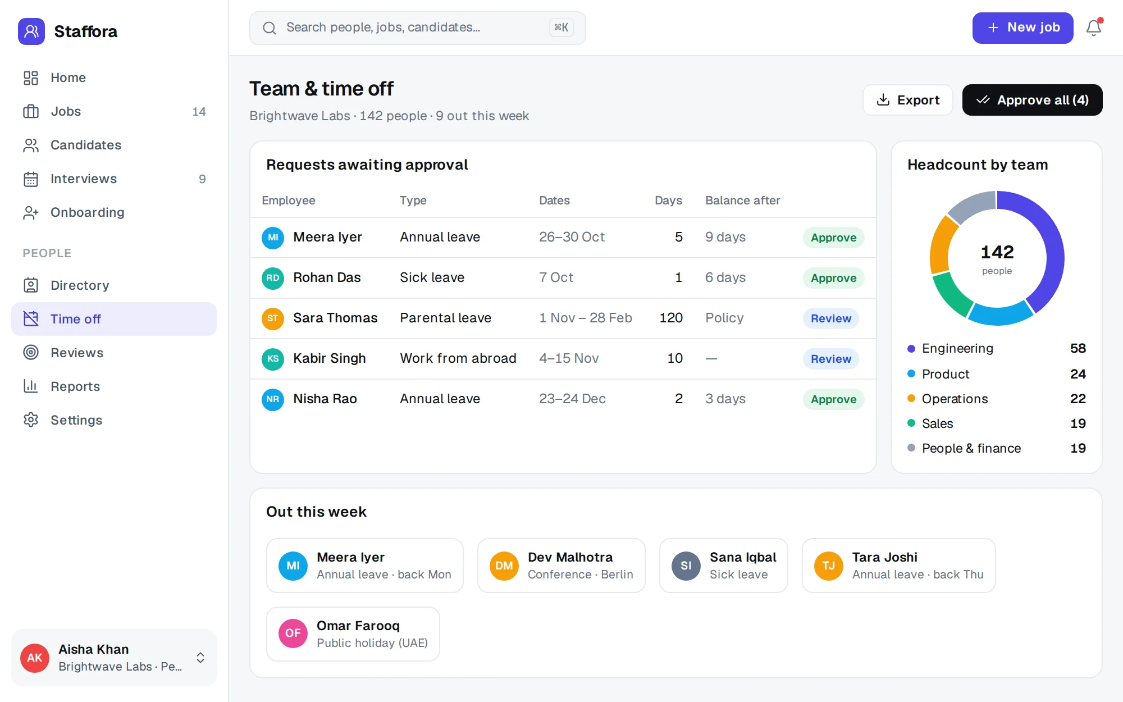
Task: Click the ⌘K shortcut badge
Action: tap(561, 28)
